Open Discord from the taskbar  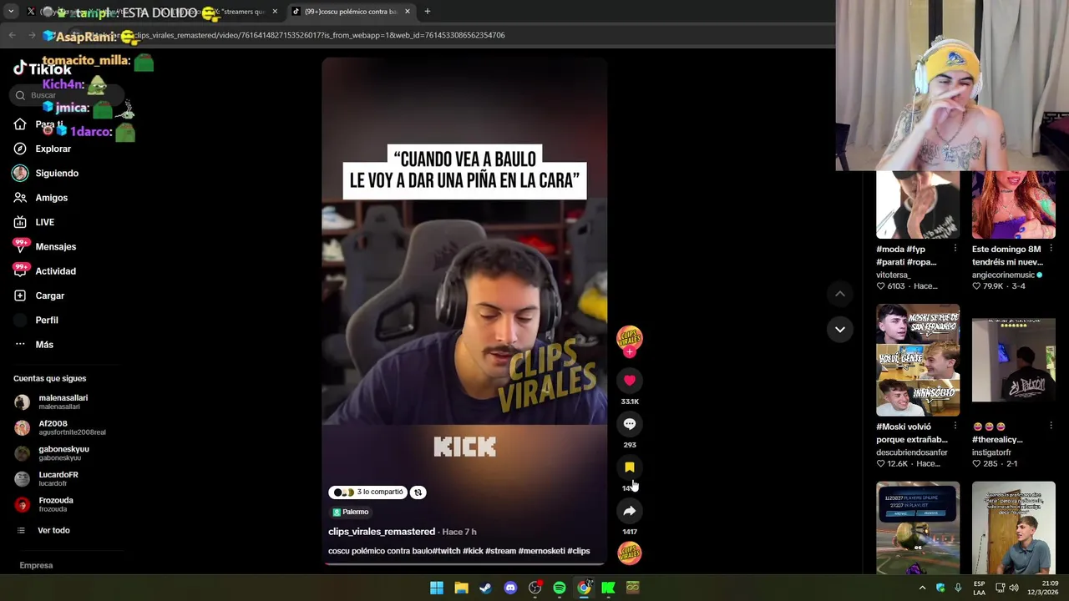tap(510, 588)
